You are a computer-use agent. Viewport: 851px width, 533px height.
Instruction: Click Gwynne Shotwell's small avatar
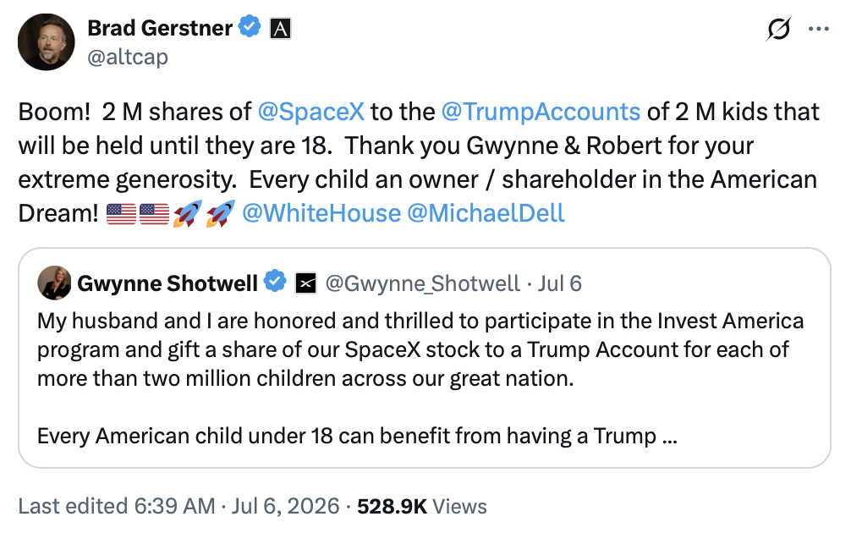[x=54, y=283]
